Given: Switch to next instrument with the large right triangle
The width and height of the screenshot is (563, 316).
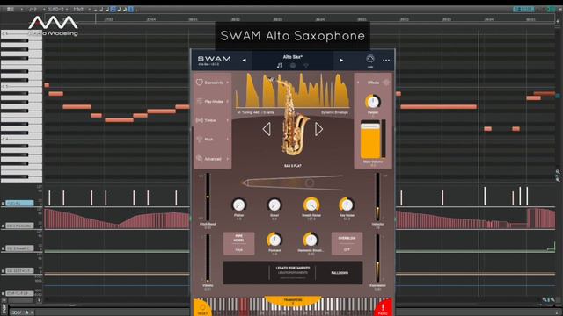Looking at the screenshot, I should [x=318, y=129].
